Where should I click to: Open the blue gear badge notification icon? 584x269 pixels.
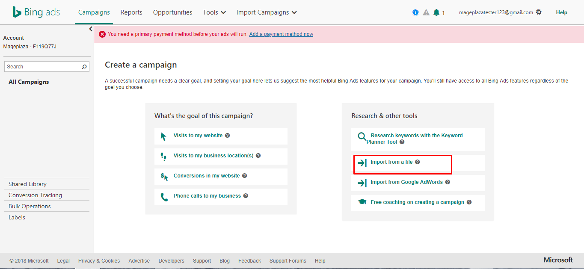[415, 12]
